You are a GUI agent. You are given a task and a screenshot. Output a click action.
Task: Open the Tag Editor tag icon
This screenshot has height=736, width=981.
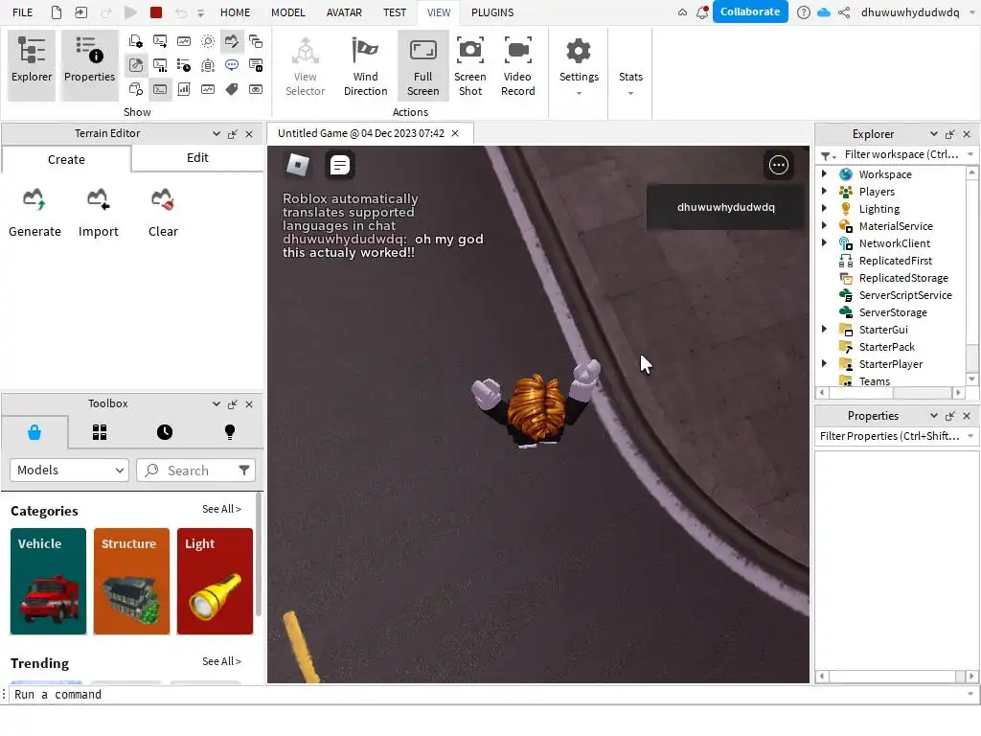coord(232,89)
